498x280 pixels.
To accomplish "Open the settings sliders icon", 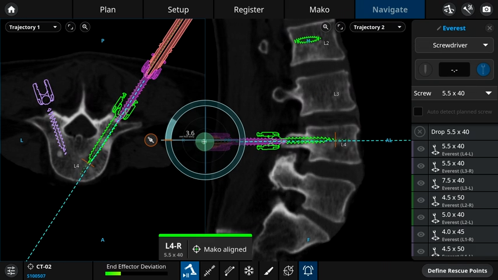I will pyautogui.click(x=11, y=271).
